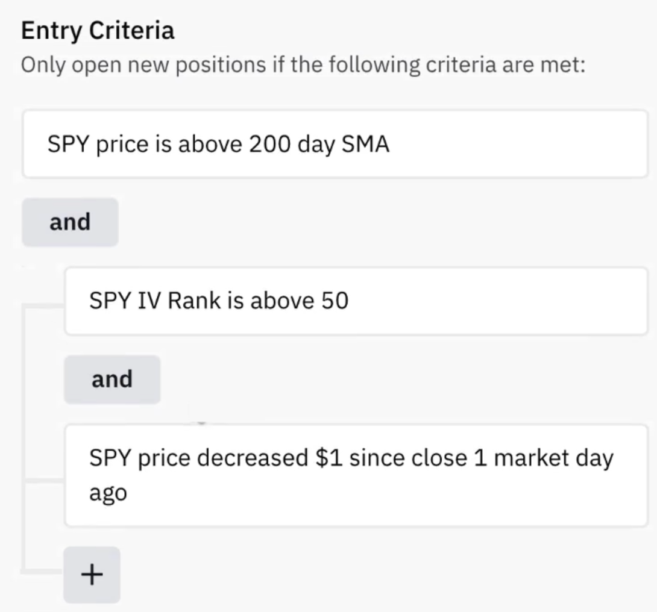Click the plus button to add criteria

[92, 575]
